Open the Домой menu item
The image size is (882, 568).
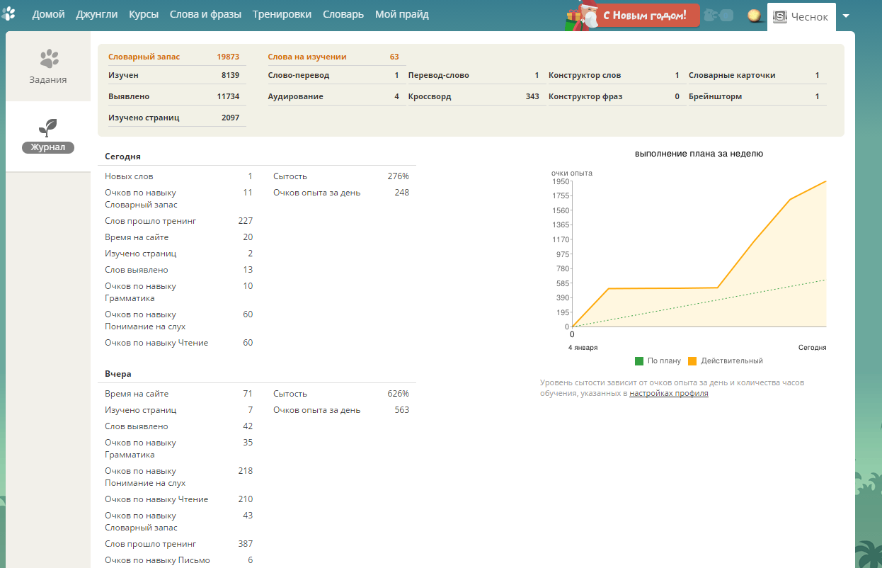(x=48, y=14)
